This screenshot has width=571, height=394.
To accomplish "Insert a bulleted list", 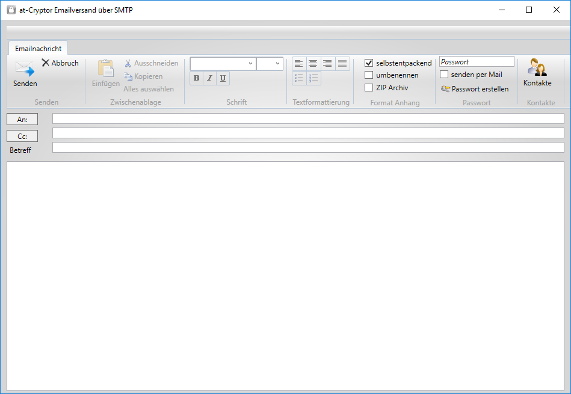I will tap(299, 78).
